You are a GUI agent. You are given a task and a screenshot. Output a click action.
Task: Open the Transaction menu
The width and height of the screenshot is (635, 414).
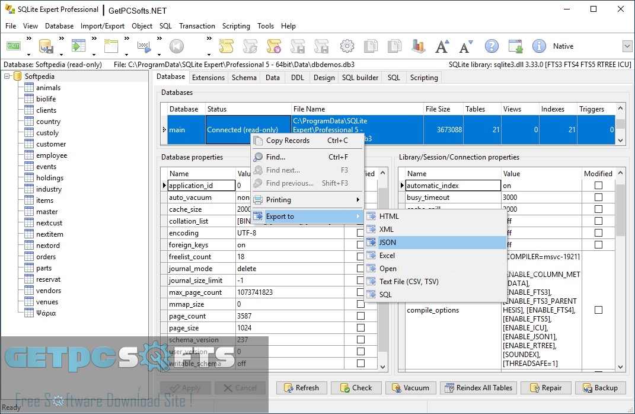(197, 26)
